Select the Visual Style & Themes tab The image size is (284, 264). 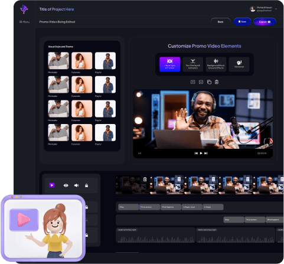(169, 64)
